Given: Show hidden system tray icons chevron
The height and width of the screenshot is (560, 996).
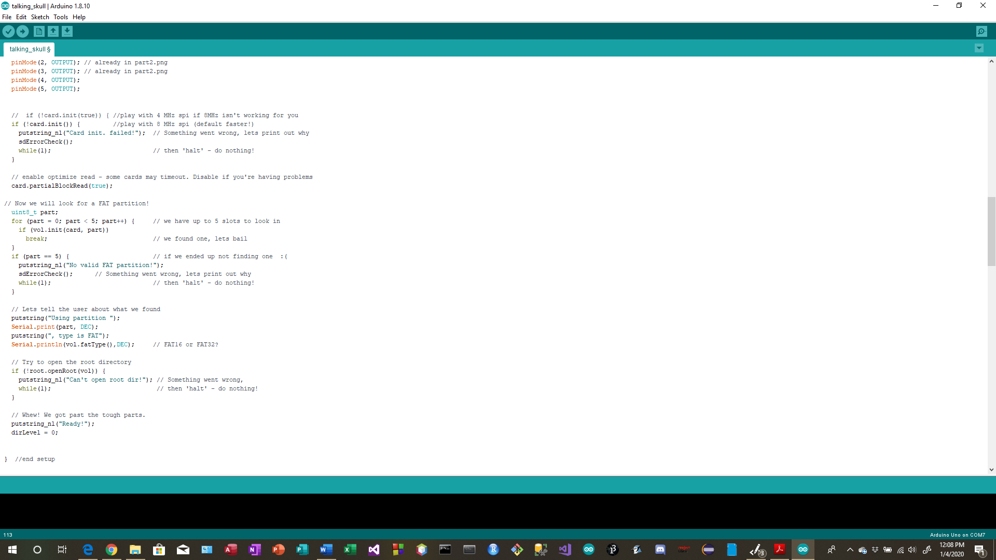Looking at the screenshot, I should pyautogui.click(x=850, y=550).
